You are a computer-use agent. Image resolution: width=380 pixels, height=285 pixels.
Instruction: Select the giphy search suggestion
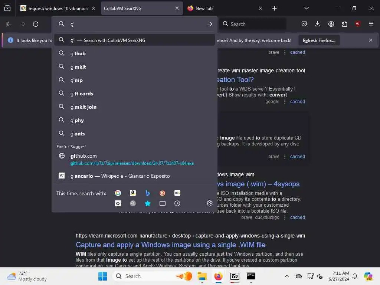(x=134, y=121)
